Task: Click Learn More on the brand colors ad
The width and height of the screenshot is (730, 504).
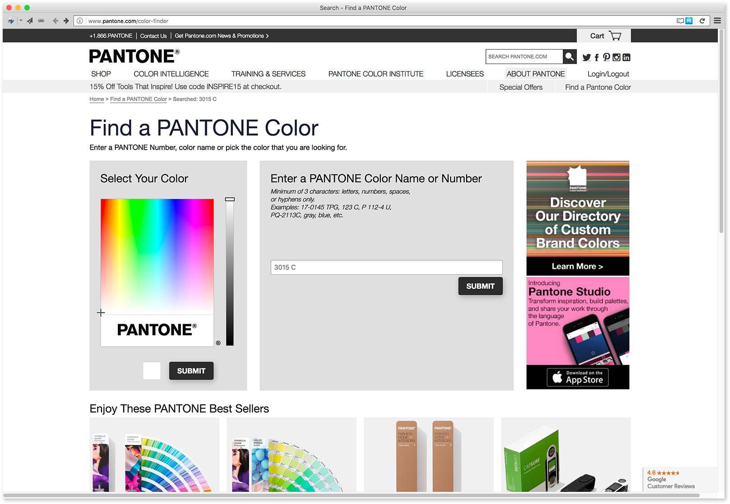Action: point(578,266)
